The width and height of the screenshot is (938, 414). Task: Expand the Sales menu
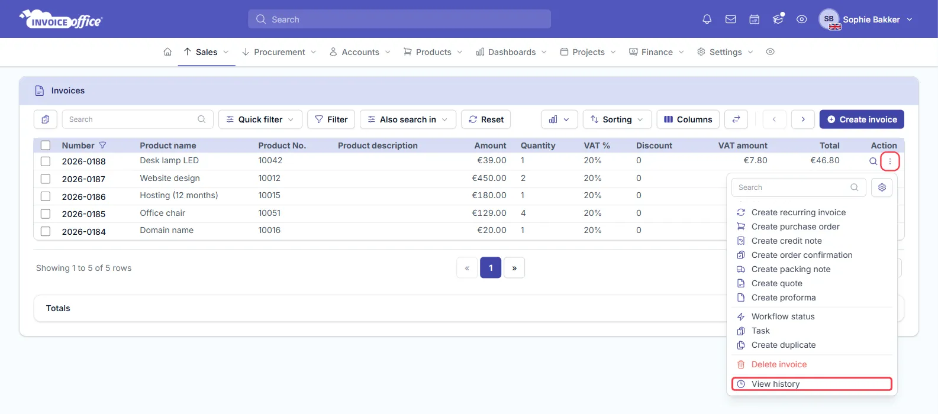click(x=206, y=52)
